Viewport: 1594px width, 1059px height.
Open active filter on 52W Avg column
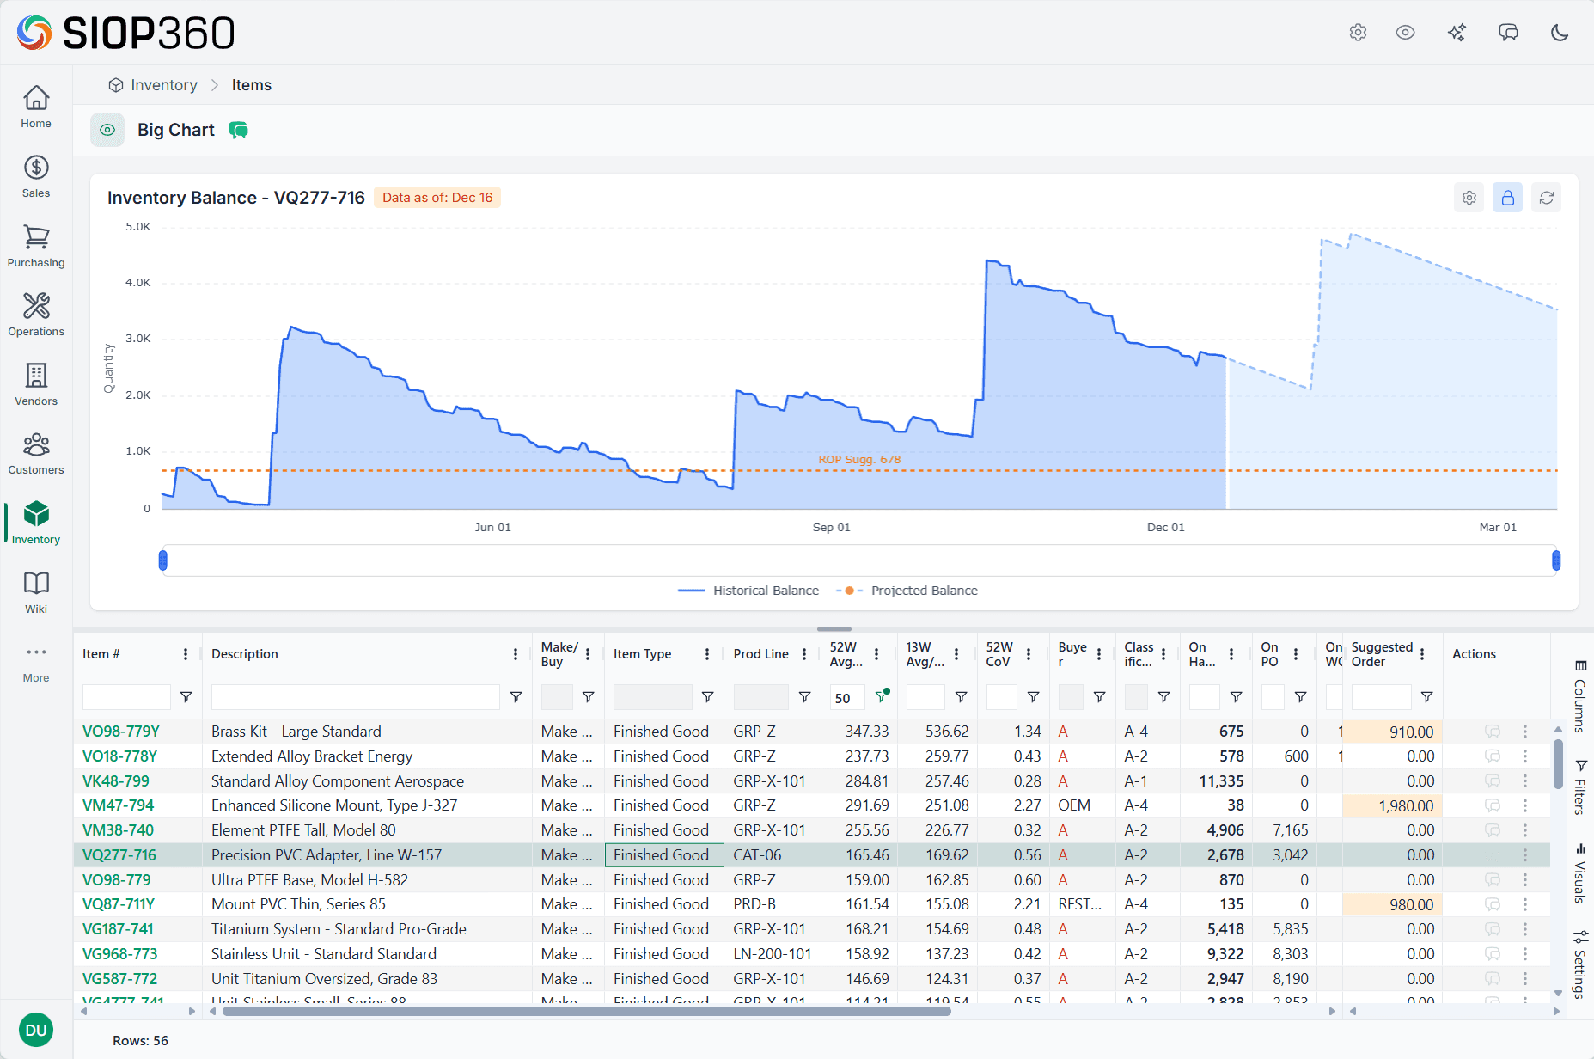point(881,697)
